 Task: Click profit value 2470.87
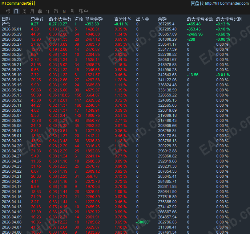tap(93, 49)
